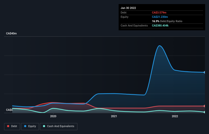Screen dimensions: 209x134
Task: Click the CA$40m axis label
Action: [11, 33]
